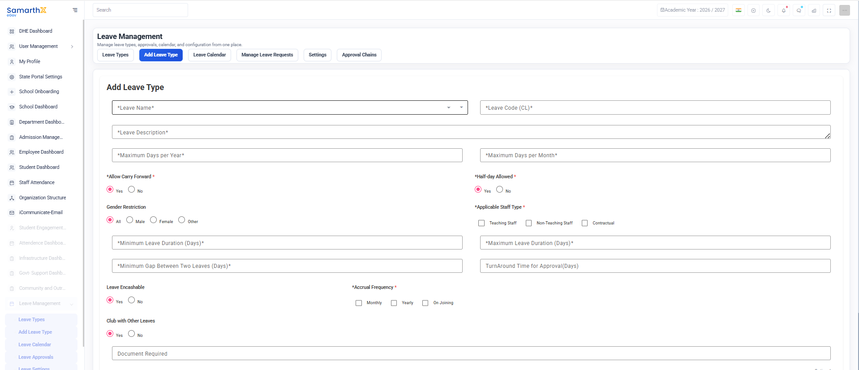Click Leave Description text area
859x370 pixels.
tap(471, 132)
